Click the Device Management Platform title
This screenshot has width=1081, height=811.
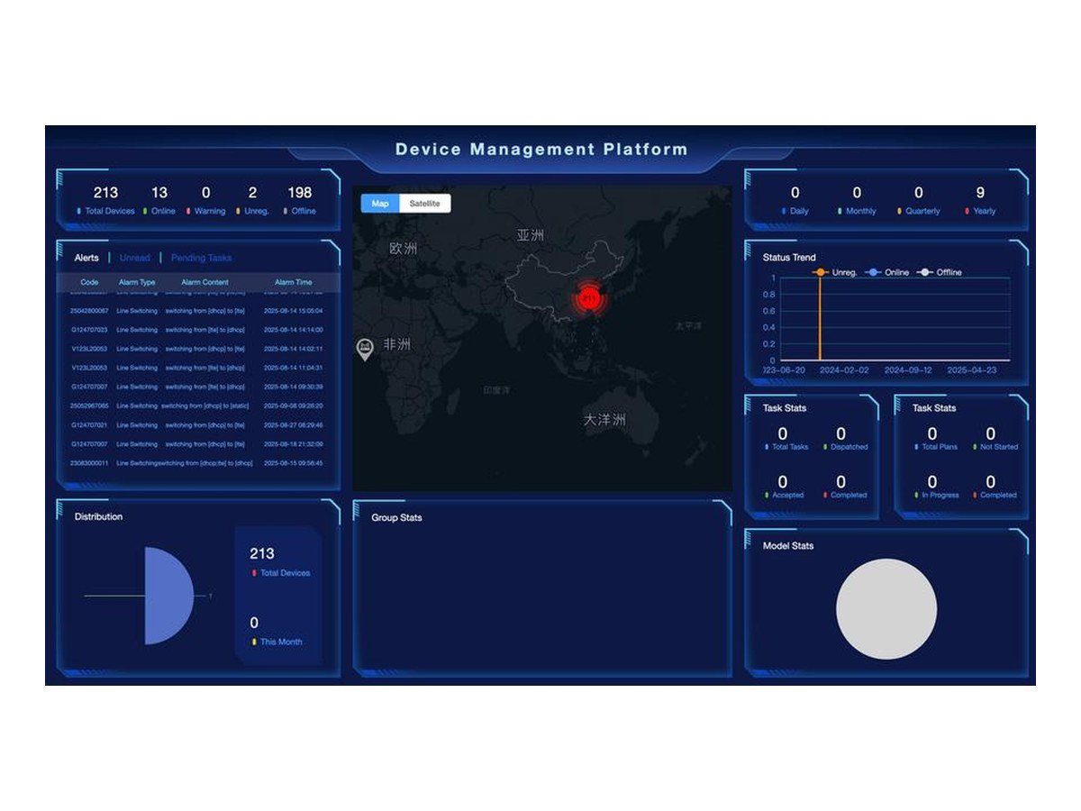(x=541, y=150)
